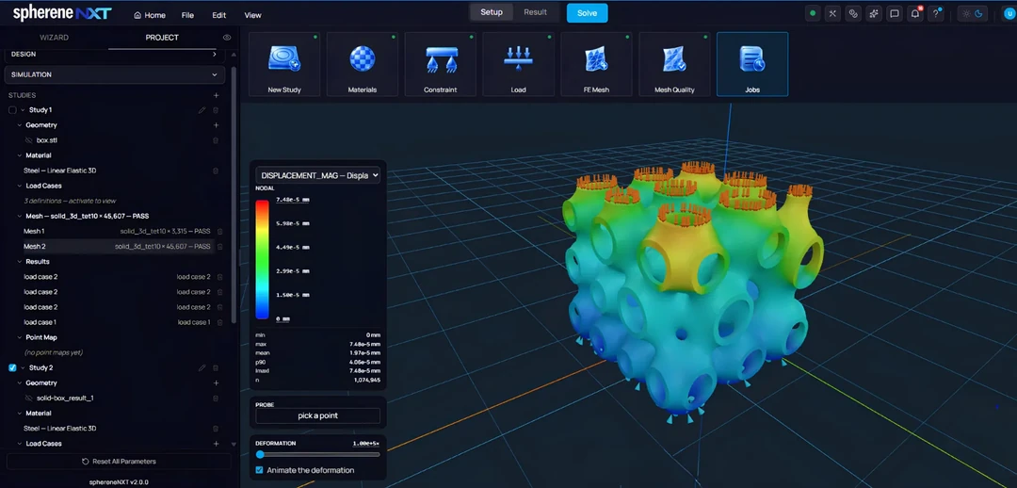Delete Study 2 with the trash icon
This screenshot has height=488, width=1017.
pyautogui.click(x=216, y=368)
